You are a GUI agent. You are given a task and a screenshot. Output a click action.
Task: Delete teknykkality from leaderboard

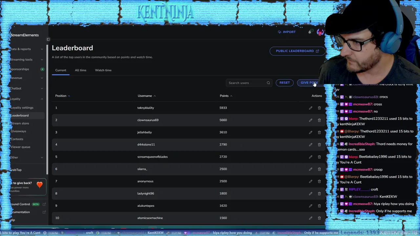pyautogui.click(x=319, y=108)
